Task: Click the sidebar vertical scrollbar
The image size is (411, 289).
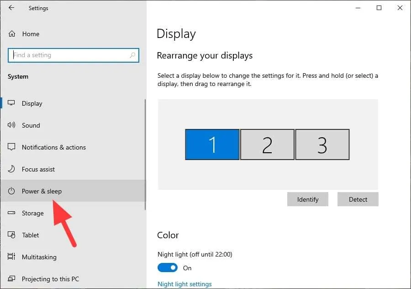Action: coord(145,155)
